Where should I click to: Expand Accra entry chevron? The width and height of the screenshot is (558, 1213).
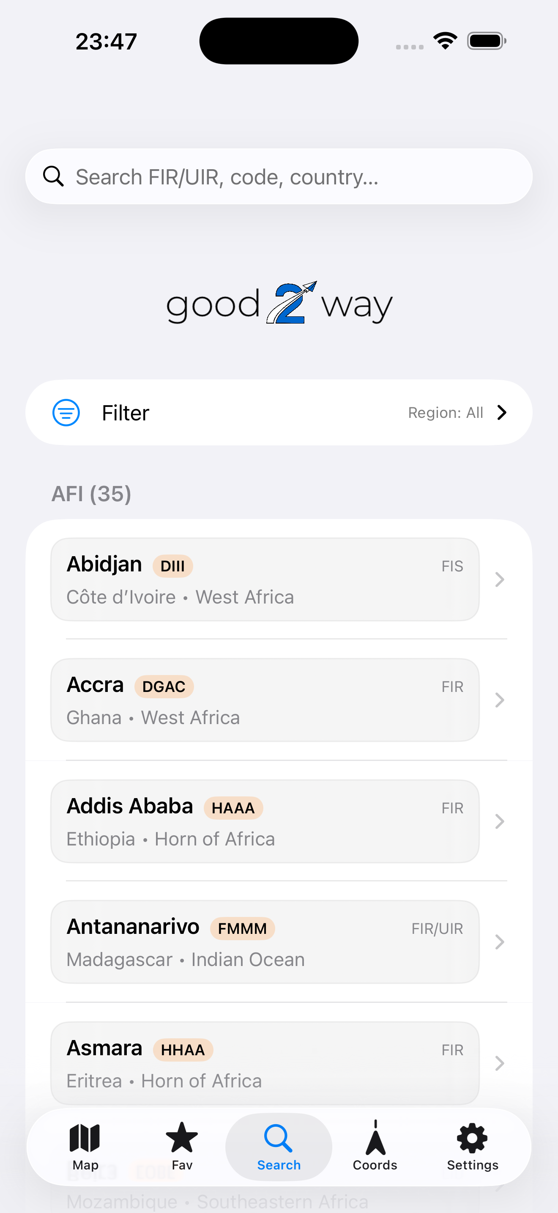500,700
